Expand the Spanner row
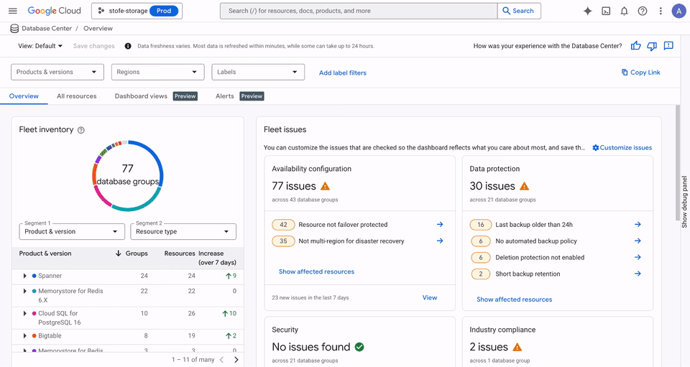Viewport: 690px width, 367px height. point(24,276)
